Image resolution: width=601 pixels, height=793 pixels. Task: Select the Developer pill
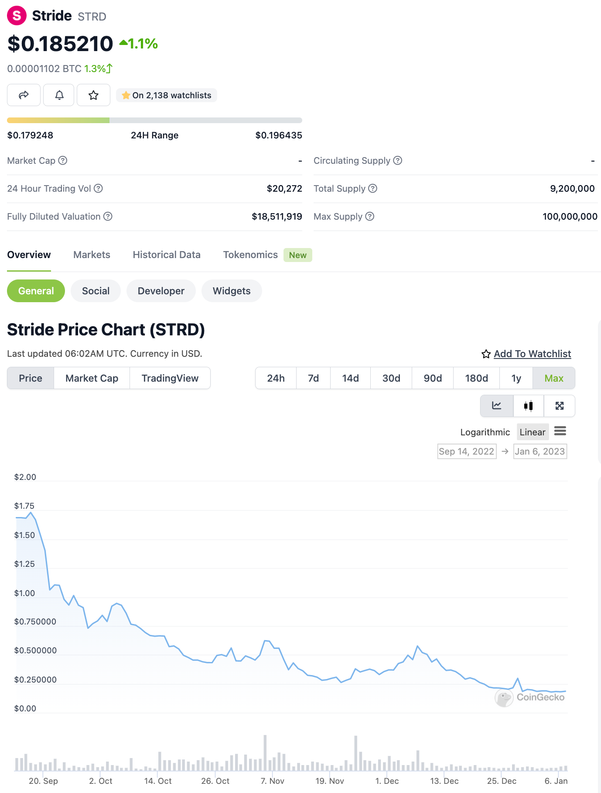[161, 291]
